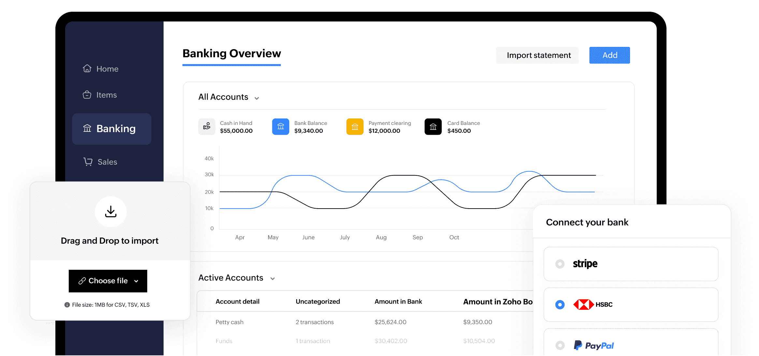Select the Stripe radio button

pyautogui.click(x=560, y=264)
